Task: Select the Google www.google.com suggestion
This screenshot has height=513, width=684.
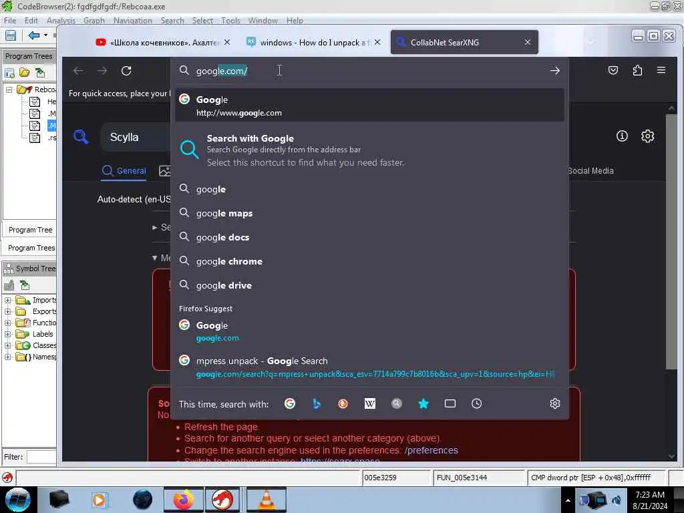Action: click(x=369, y=106)
